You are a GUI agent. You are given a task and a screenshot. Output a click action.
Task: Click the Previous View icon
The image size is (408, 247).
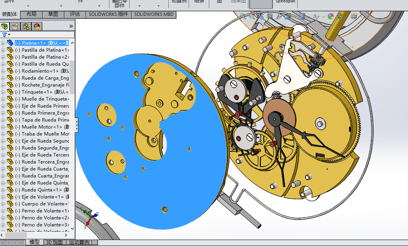click(x=261, y=16)
